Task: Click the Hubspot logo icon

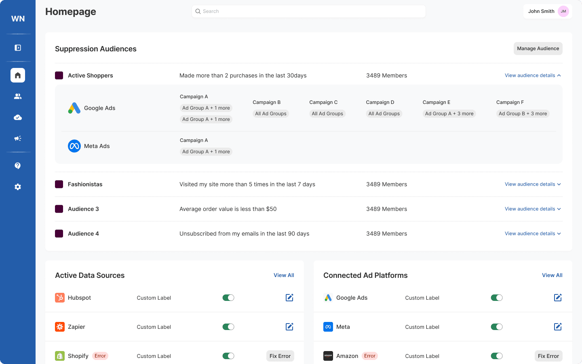Action: 60,298
